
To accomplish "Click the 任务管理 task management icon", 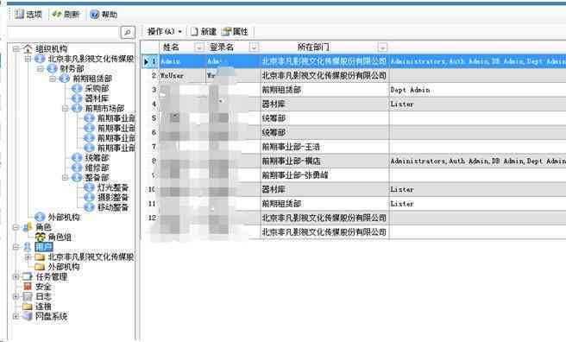I will pos(28,276).
